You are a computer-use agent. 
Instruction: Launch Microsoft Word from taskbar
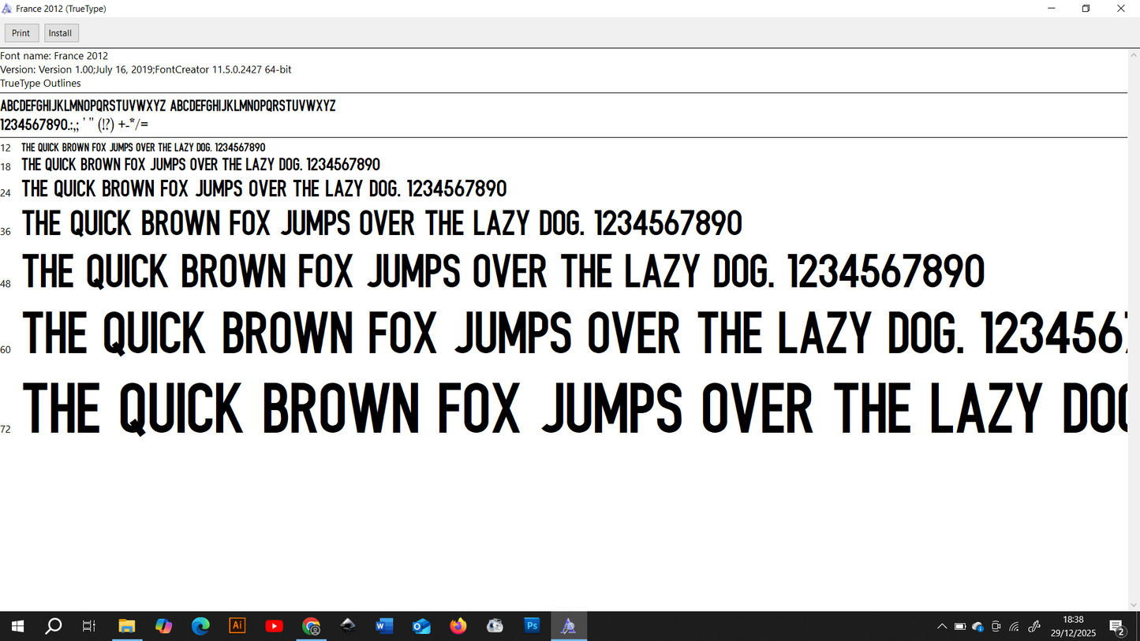coord(385,626)
